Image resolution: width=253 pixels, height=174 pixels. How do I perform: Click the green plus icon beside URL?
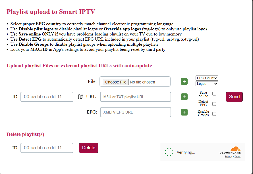tap(184, 97)
